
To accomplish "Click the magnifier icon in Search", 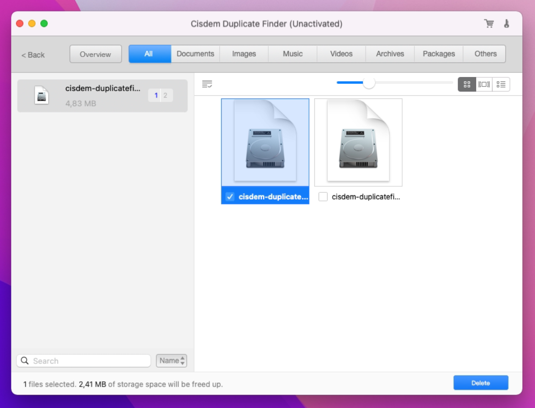I will (25, 361).
